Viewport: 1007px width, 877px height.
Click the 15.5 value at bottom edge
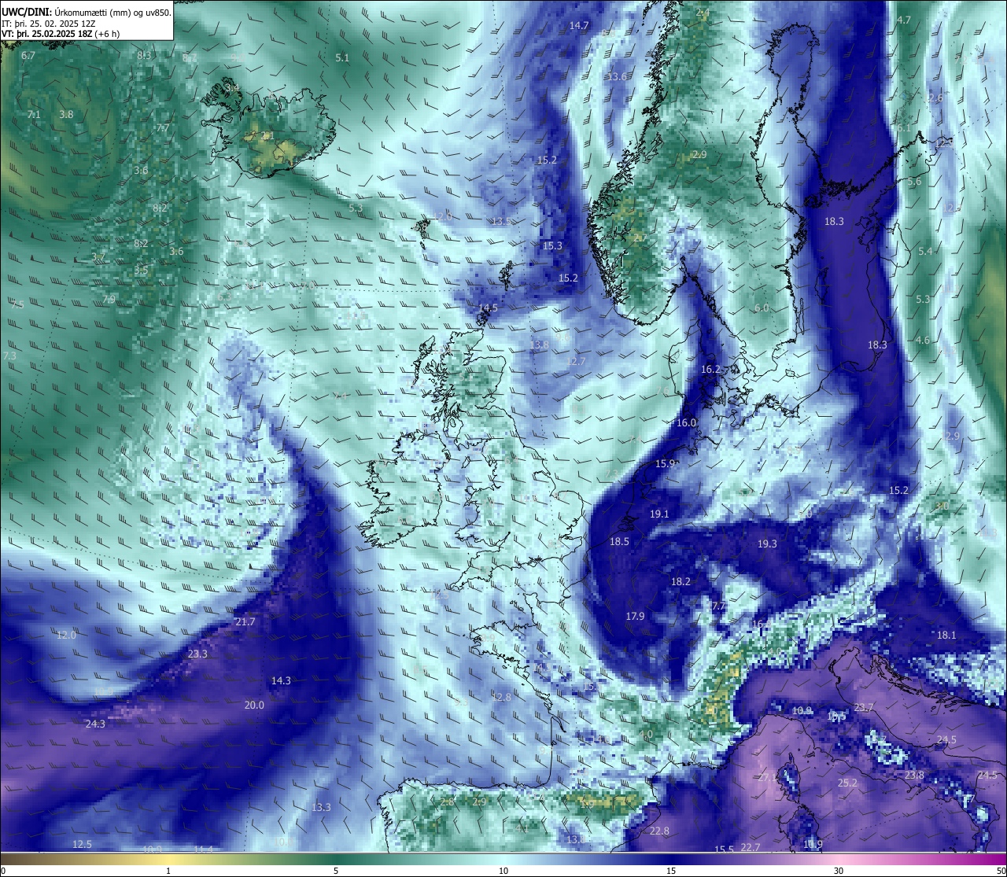click(x=724, y=849)
